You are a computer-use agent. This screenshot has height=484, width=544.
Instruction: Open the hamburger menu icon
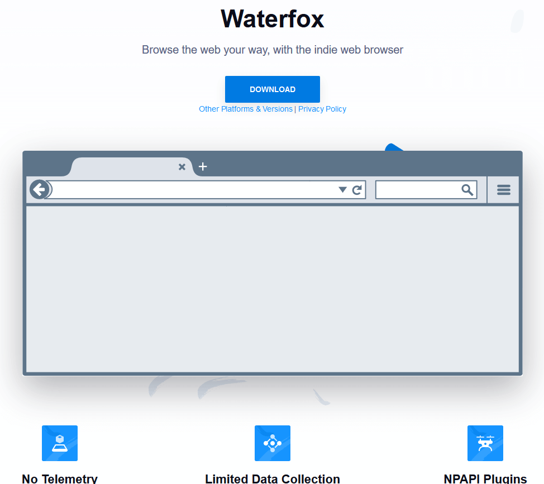[x=504, y=190]
